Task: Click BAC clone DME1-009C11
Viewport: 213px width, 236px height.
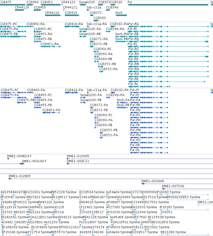Action: point(140,164)
